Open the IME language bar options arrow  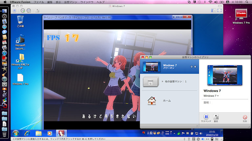(x=171, y=134)
